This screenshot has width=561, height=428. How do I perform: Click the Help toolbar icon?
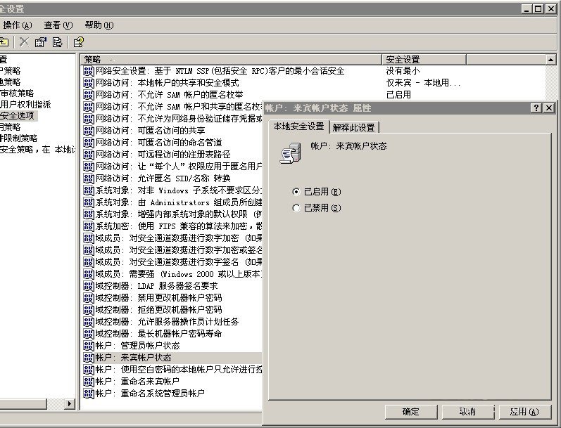[x=78, y=42]
